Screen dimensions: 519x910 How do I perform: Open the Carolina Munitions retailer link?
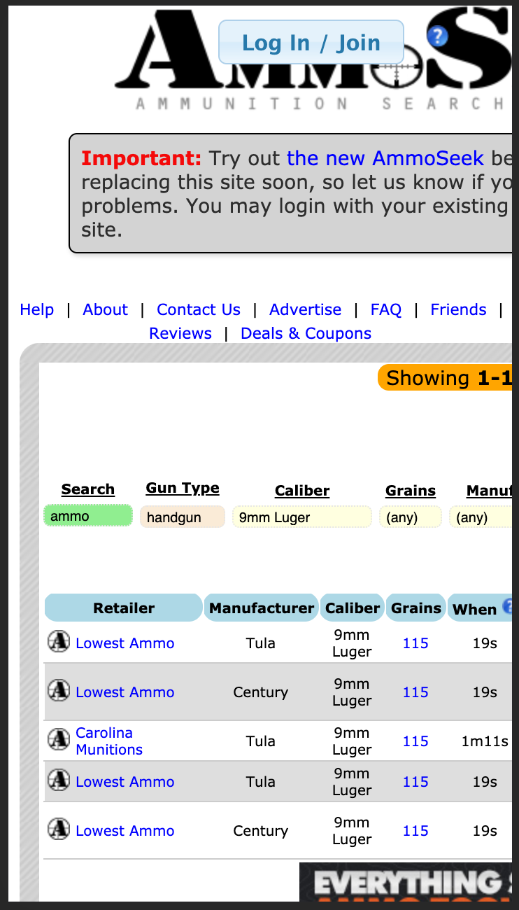[109, 741]
